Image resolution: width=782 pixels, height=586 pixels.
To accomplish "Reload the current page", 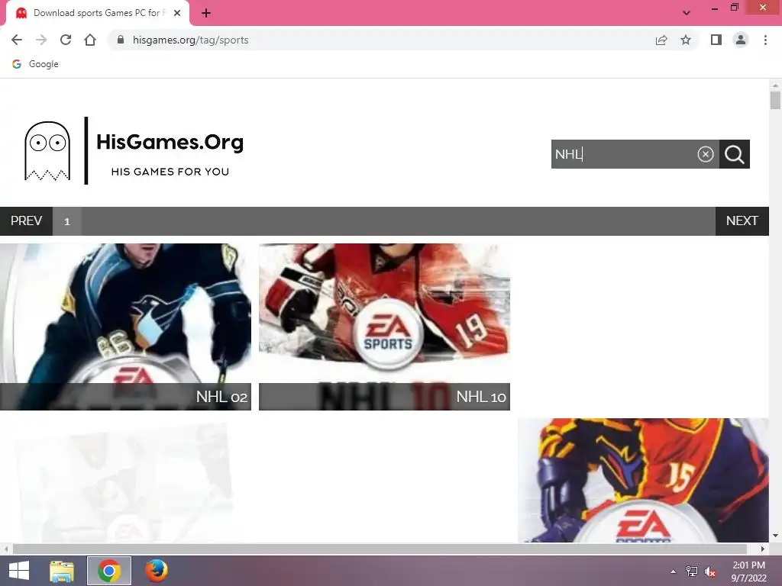I will pyautogui.click(x=66, y=40).
